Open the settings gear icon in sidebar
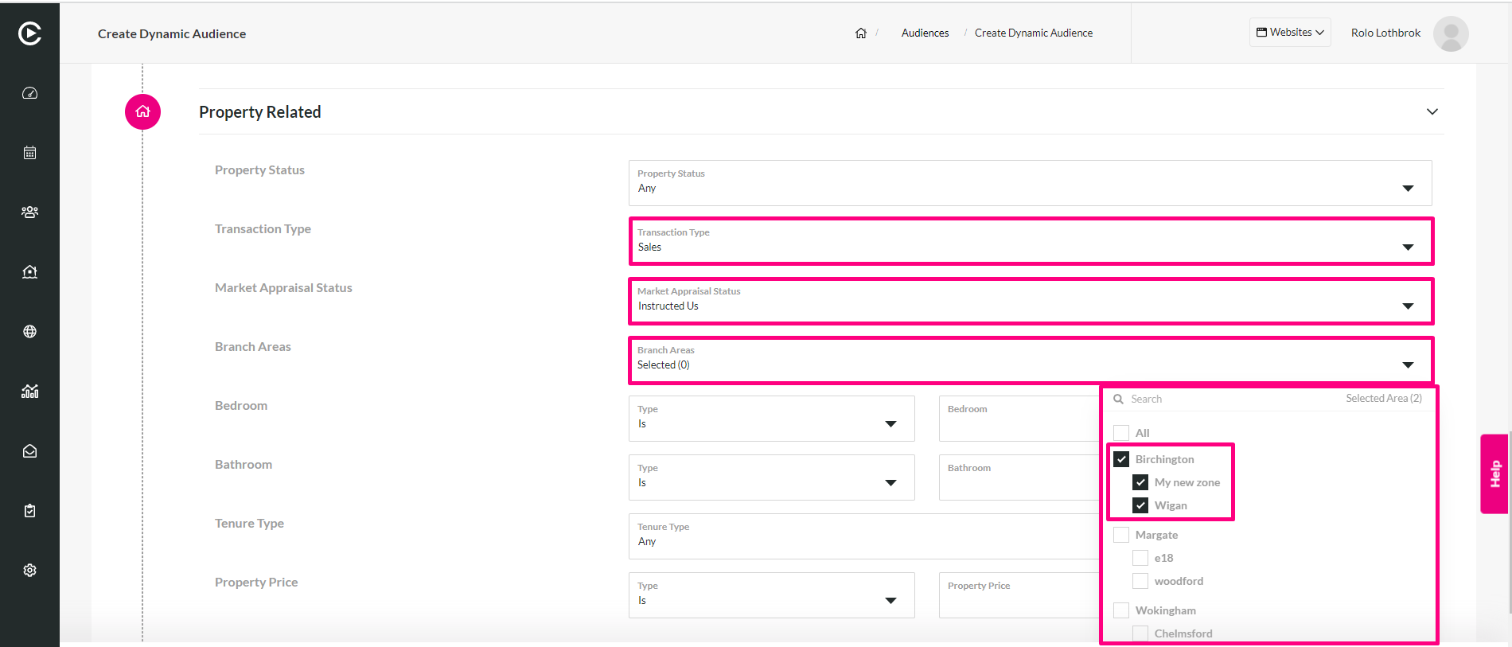1512x647 pixels. [x=29, y=571]
